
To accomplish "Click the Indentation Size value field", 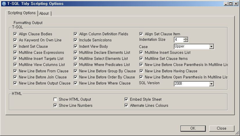I will 179,40.
